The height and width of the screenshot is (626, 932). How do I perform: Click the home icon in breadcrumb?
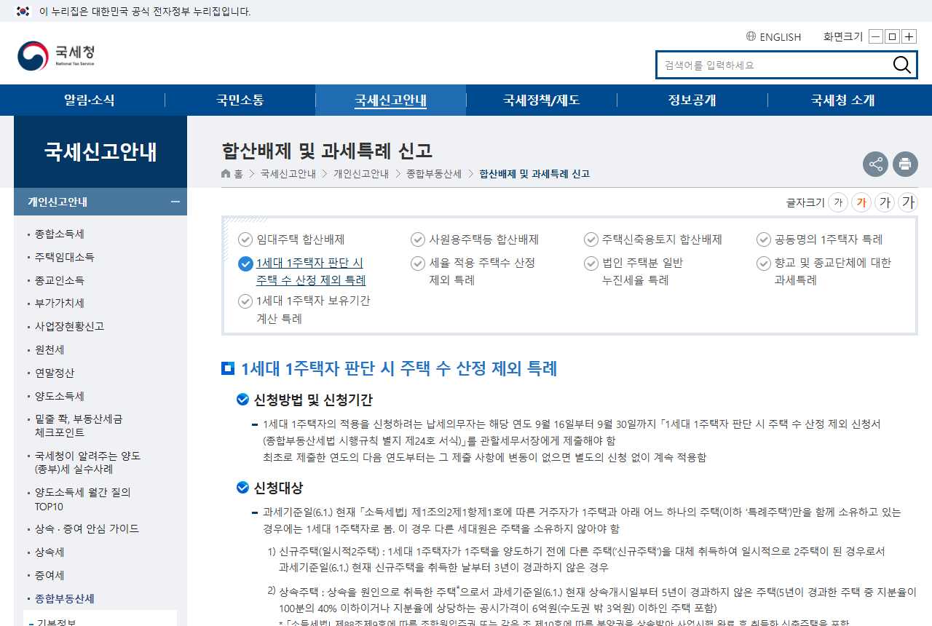point(226,174)
